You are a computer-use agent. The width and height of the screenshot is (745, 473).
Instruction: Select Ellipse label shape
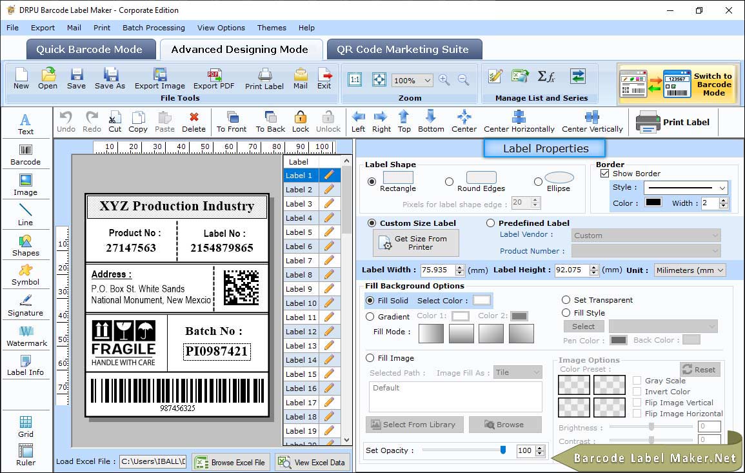coord(538,181)
